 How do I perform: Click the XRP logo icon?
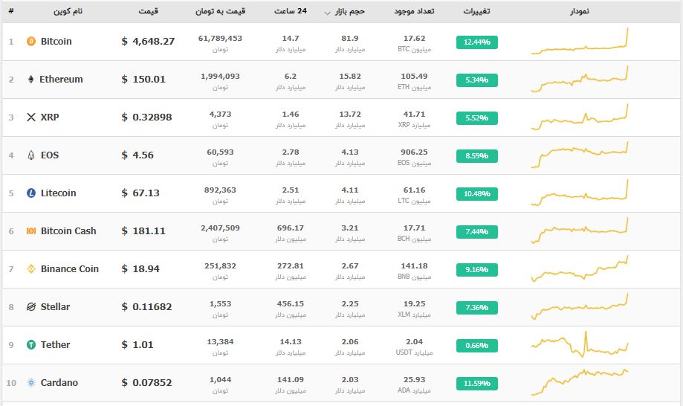(x=31, y=117)
